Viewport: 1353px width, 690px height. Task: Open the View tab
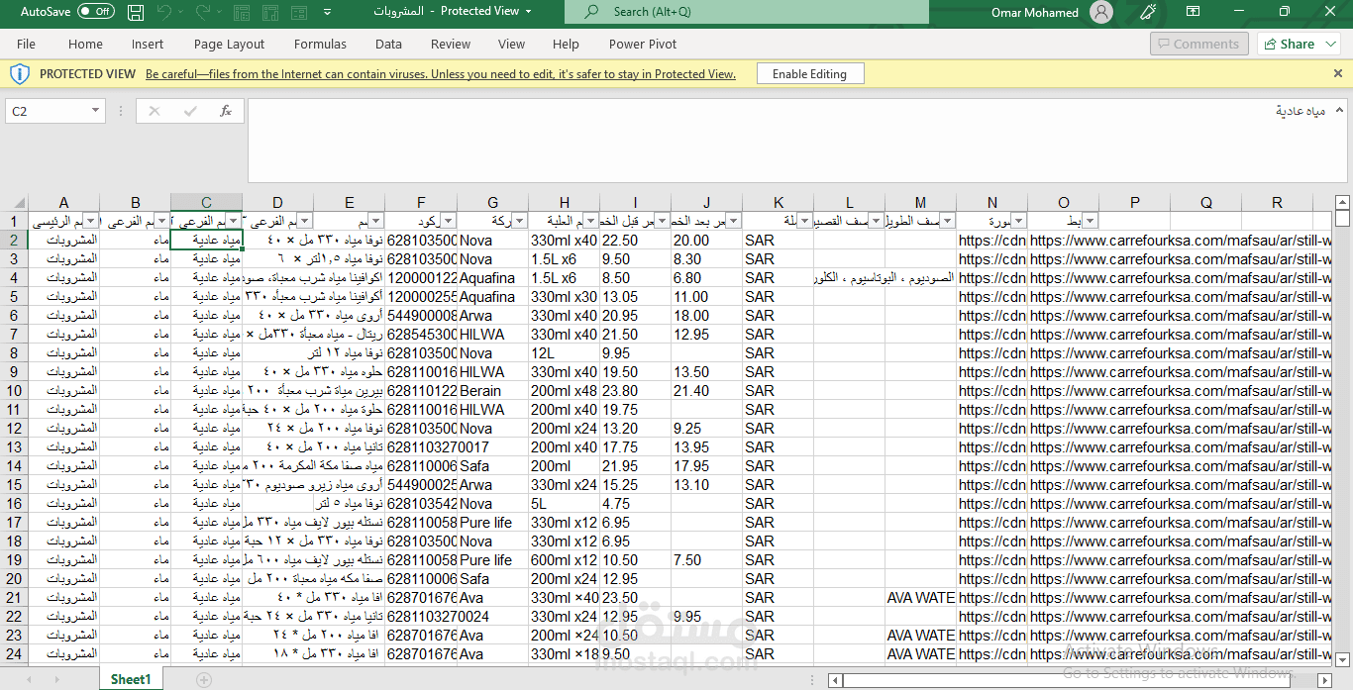tap(511, 44)
